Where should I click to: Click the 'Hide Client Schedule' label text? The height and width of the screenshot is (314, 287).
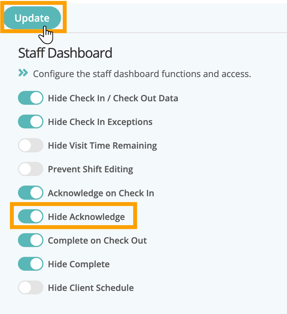point(91,288)
